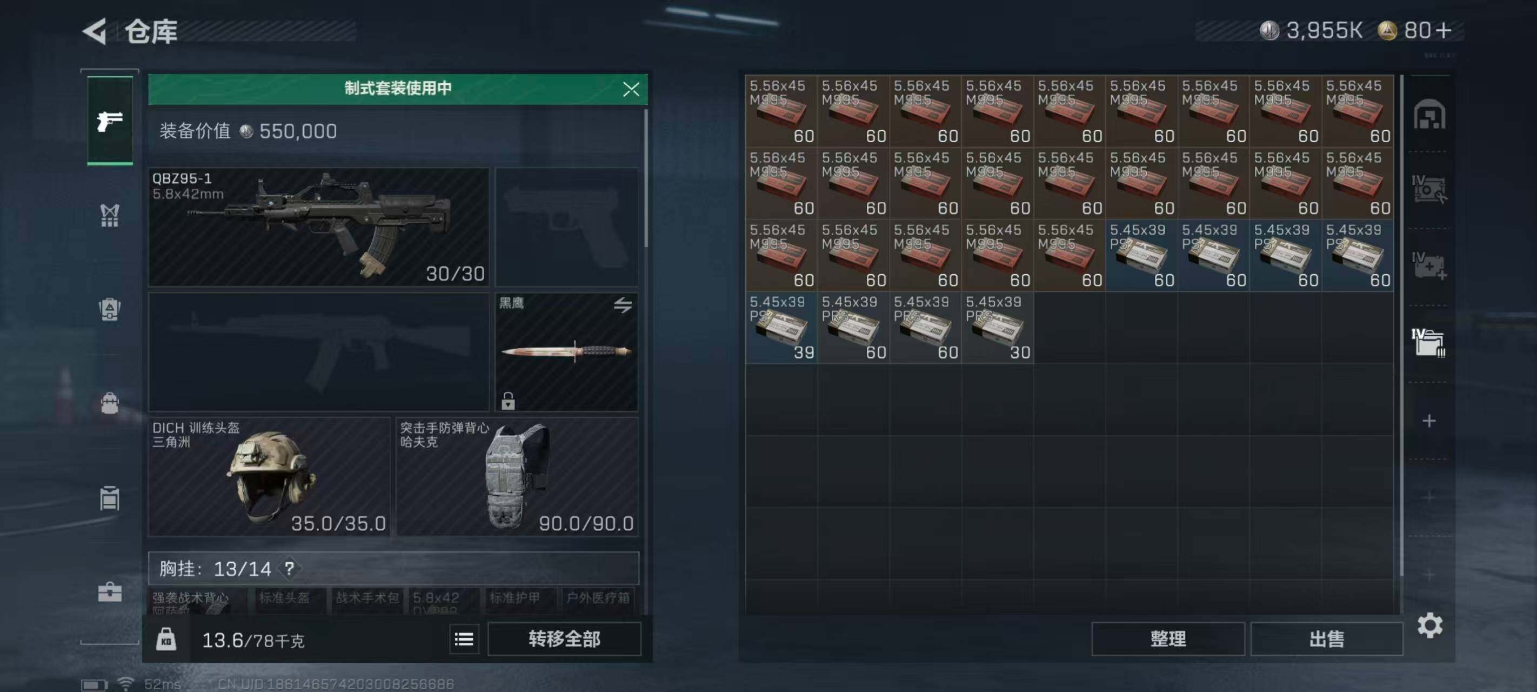Select the main warehouse storage icon
Image resolution: width=1537 pixels, height=692 pixels.
pyautogui.click(x=1429, y=115)
